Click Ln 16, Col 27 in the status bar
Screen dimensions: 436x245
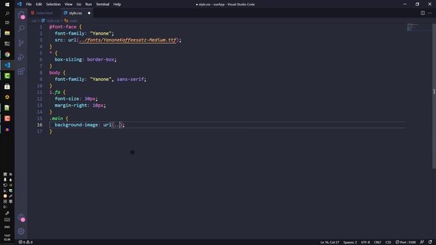tap(330, 242)
